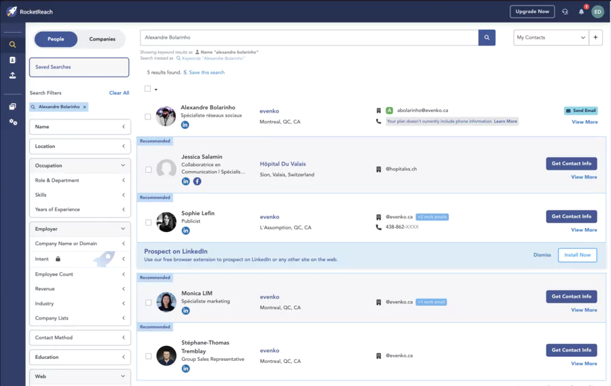Open Jessica Salamin's Facebook icon

point(198,181)
